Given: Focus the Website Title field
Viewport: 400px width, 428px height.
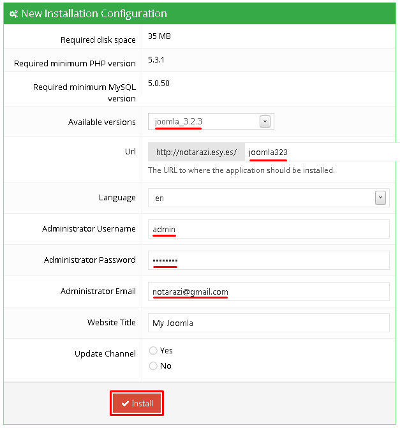Looking at the screenshot, I should click(269, 323).
